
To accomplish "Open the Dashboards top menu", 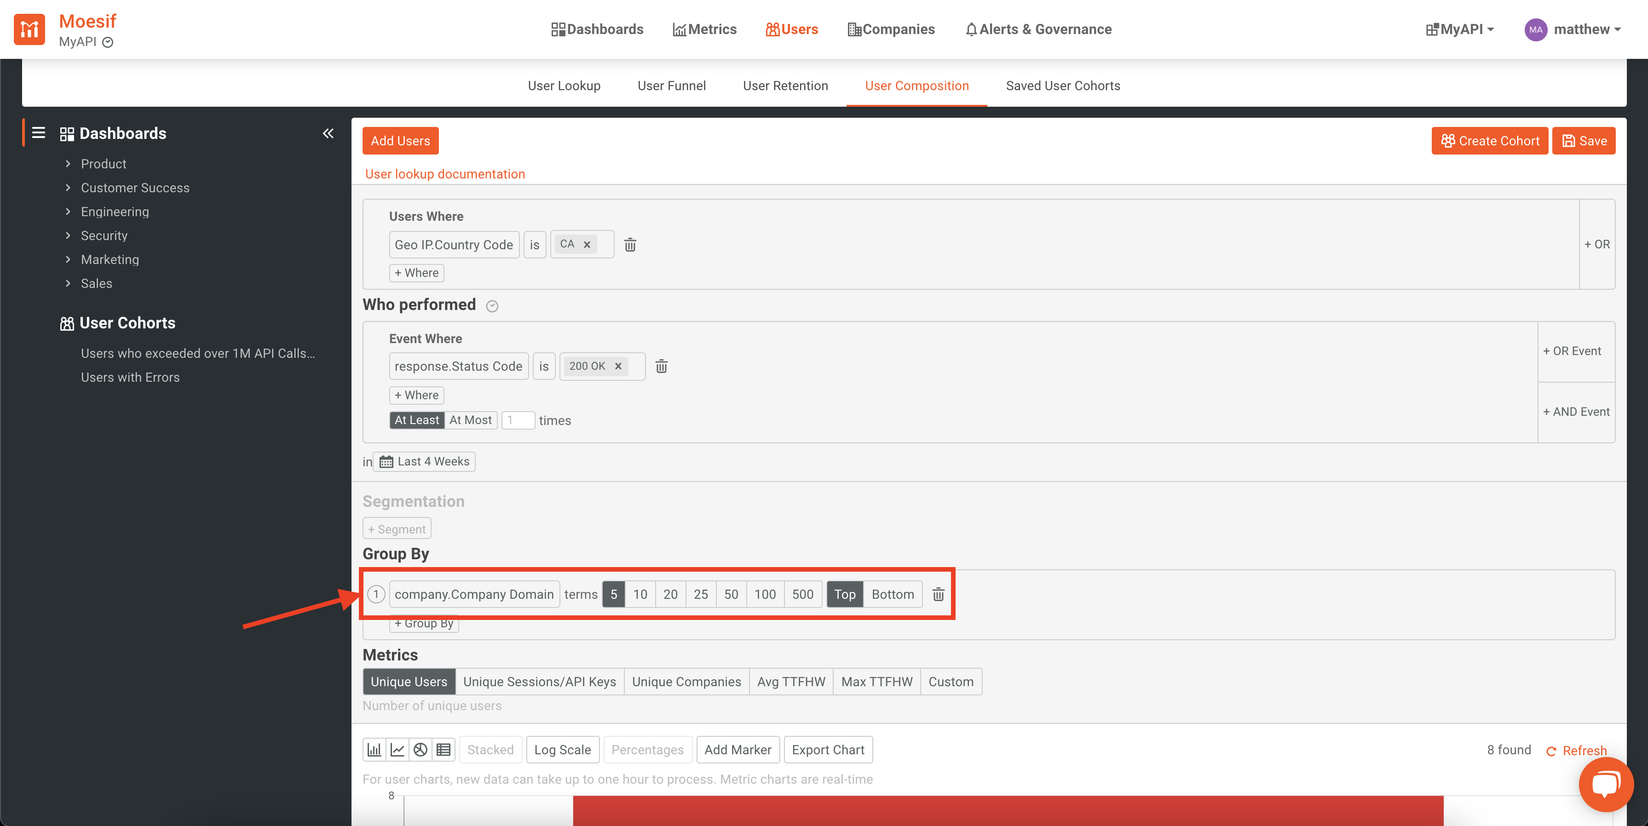I will [x=597, y=29].
